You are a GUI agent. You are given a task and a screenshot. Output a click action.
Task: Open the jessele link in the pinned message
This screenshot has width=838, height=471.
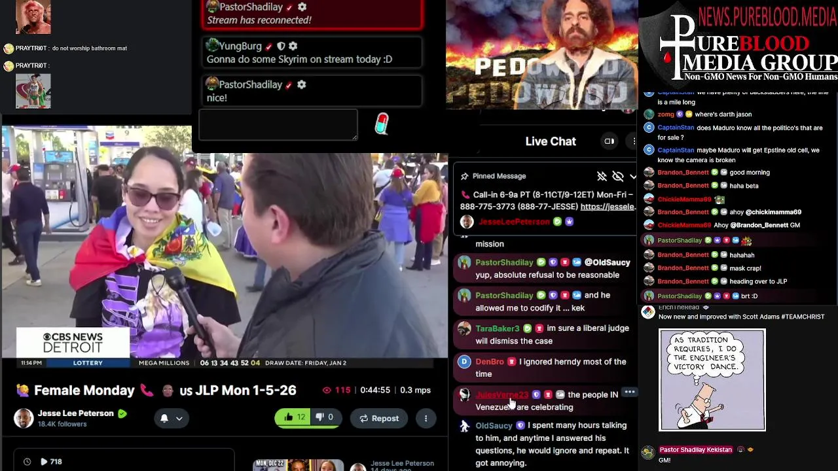pos(608,207)
